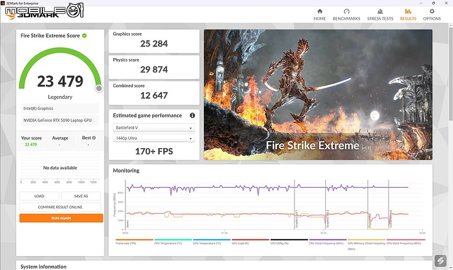Viewport: 453px width, 270px height.
Task: Click the 170+ FPS estimate
Action: coord(154,152)
